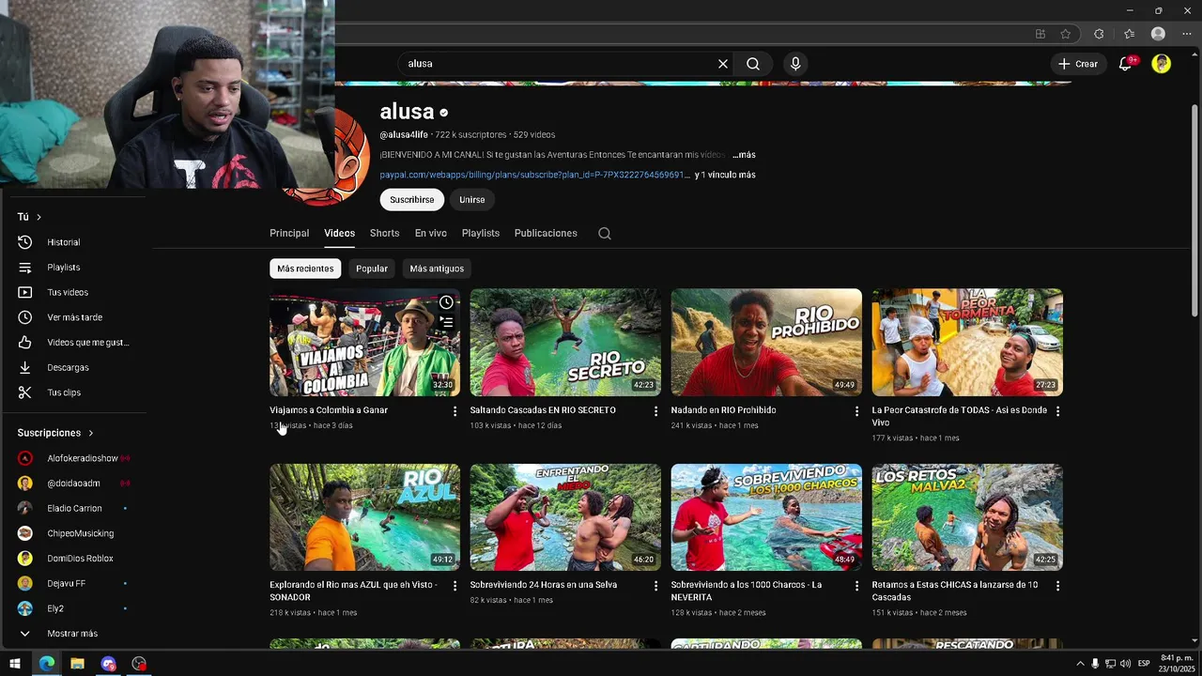Screen dimensions: 1202x676
Task: Select the Popular filter chip
Action: coord(372,269)
